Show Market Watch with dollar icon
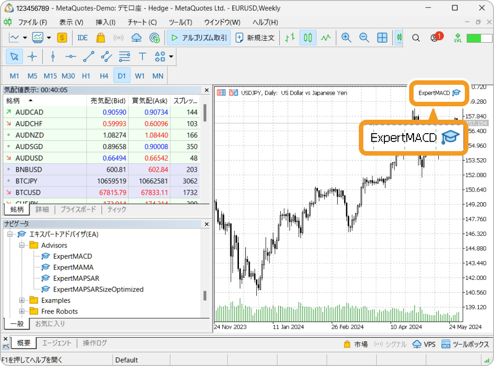This screenshot has width=494, height=366. tap(62, 38)
